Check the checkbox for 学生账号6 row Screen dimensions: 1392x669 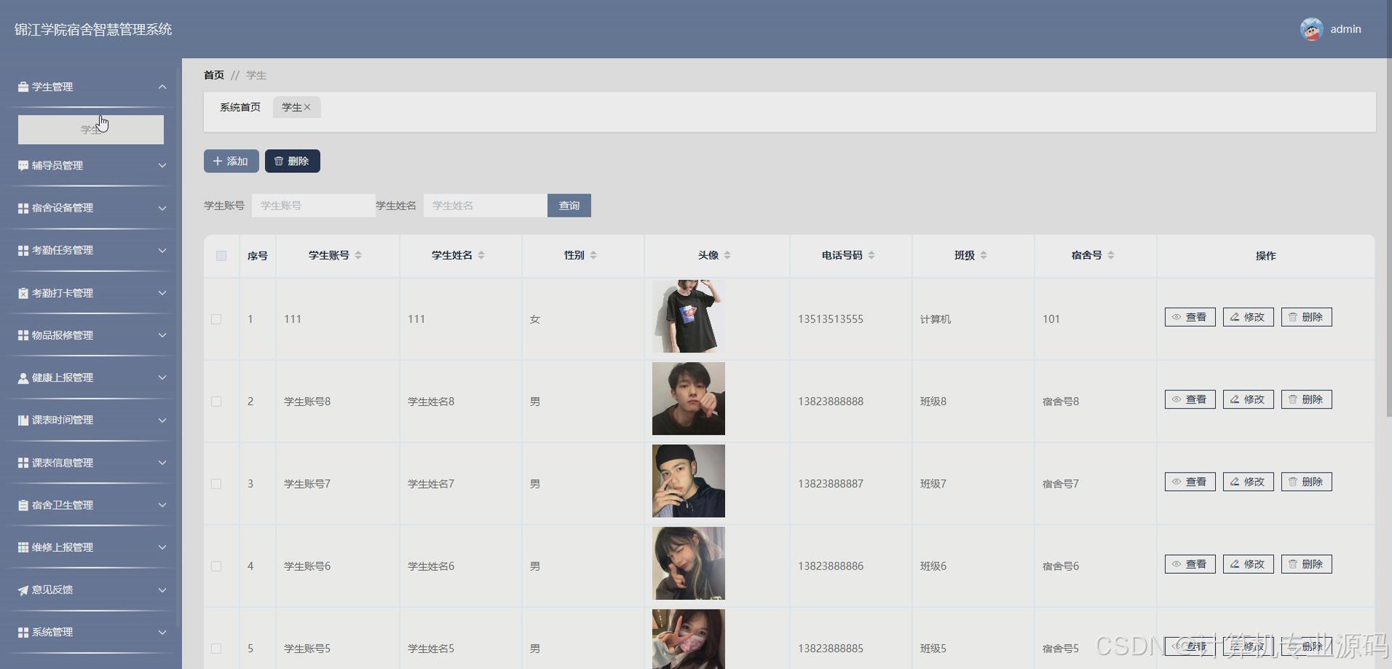click(216, 566)
